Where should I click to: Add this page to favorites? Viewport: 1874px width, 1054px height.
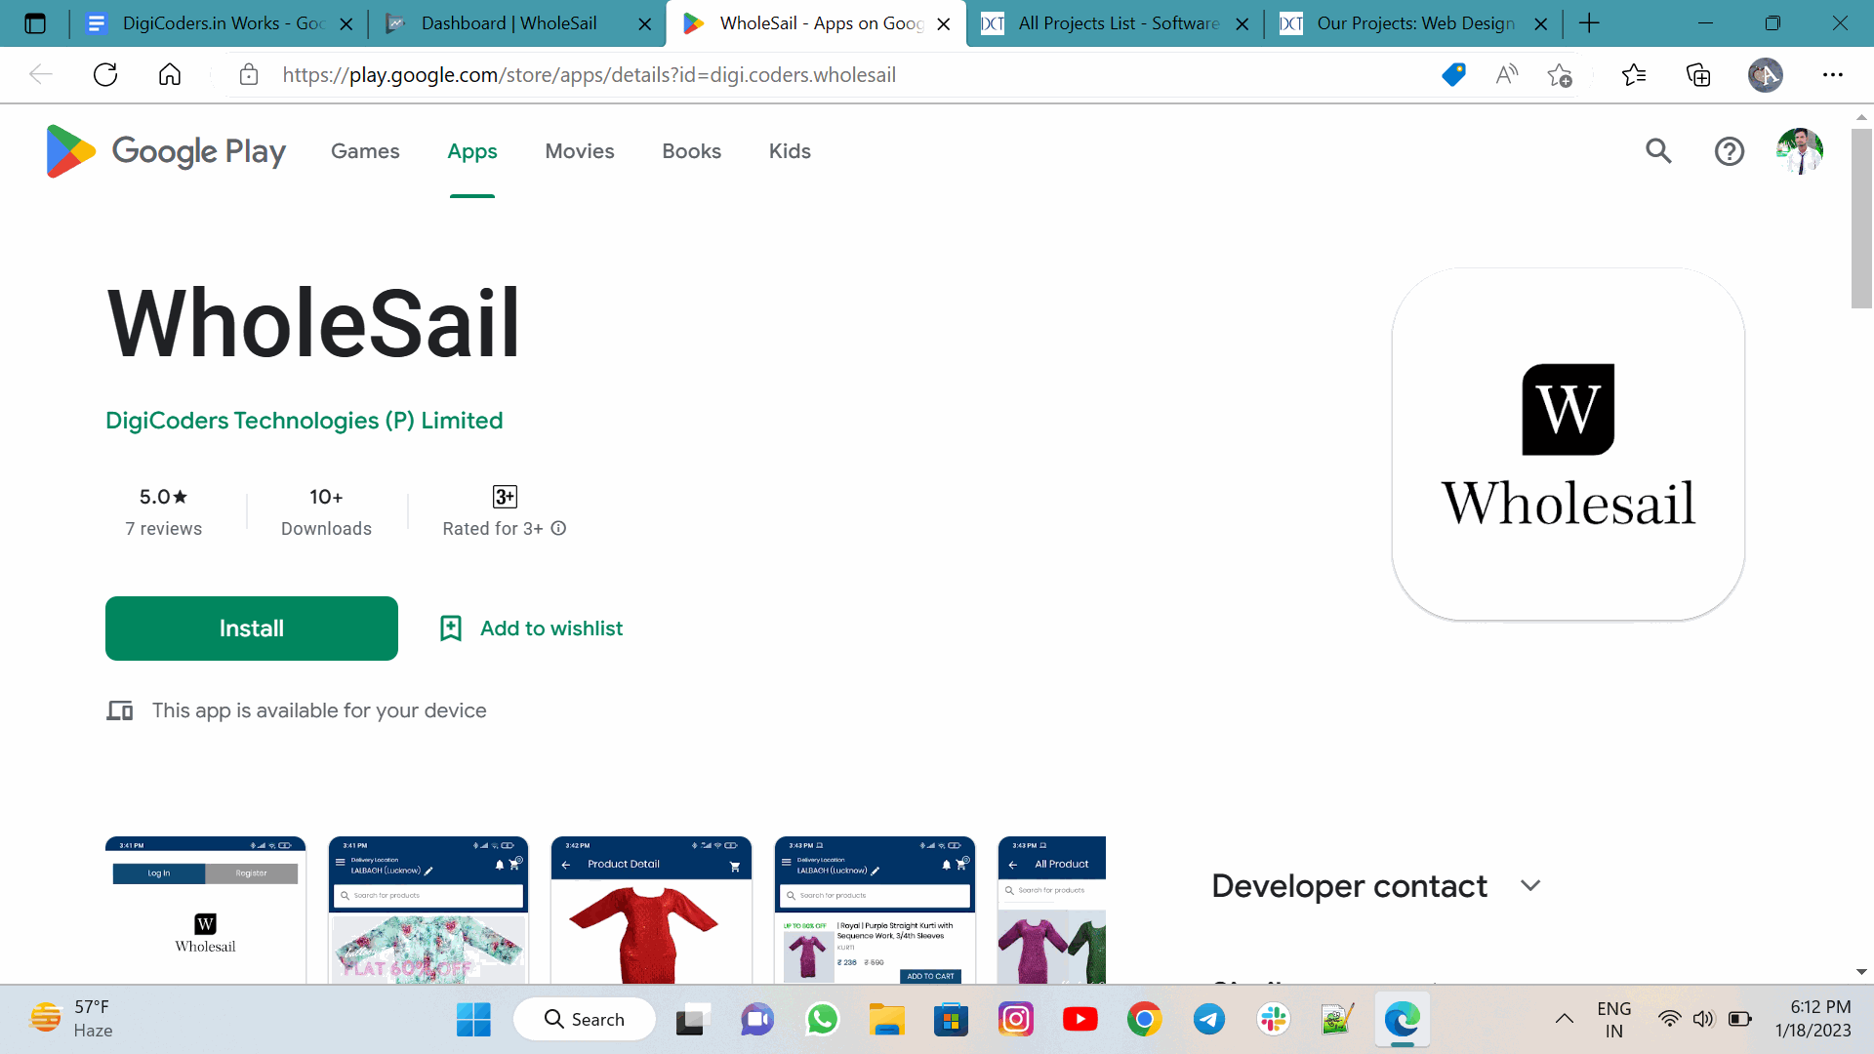tap(1560, 75)
